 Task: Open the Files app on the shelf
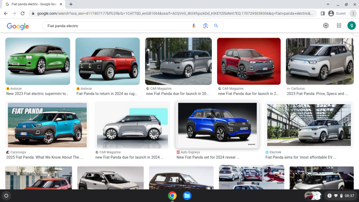click(x=187, y=196)
